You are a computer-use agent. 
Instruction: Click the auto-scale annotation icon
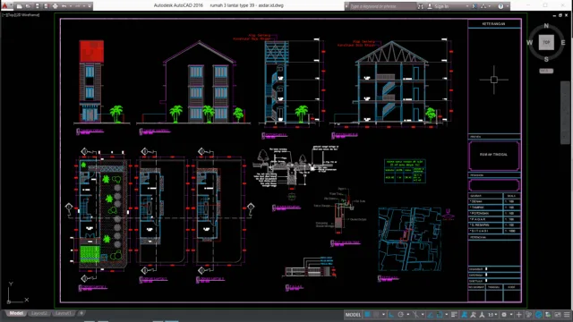coord(474,315)
